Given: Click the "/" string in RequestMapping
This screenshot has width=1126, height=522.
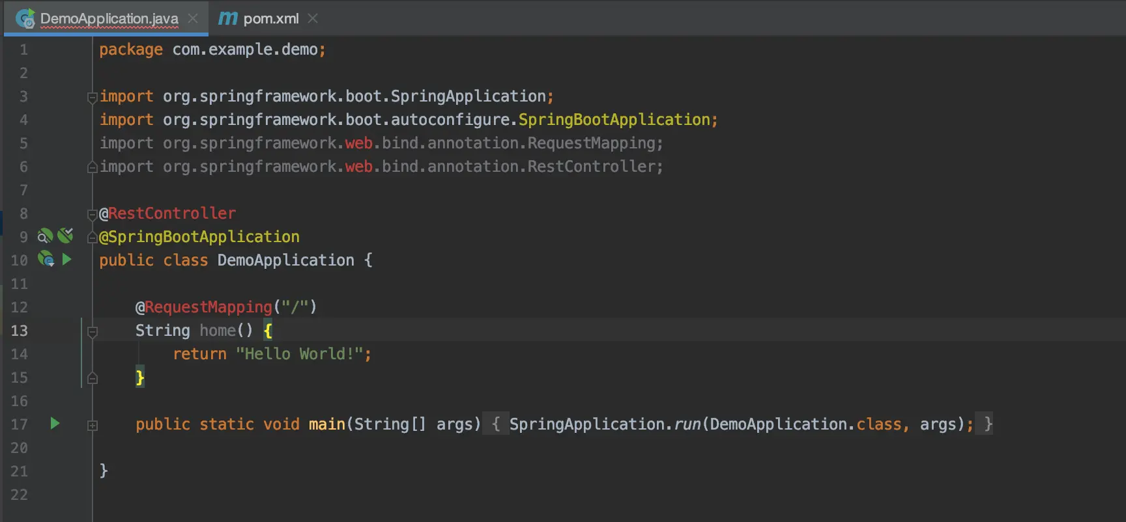Looking at the screenshot, I should [295, 307].
